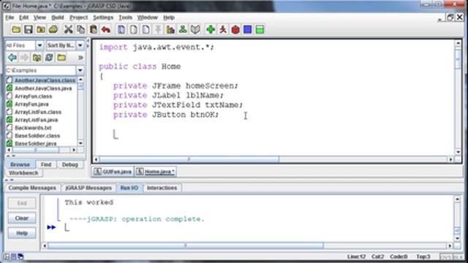Click the refresh icon in browse panel

(x=49, y=57)
